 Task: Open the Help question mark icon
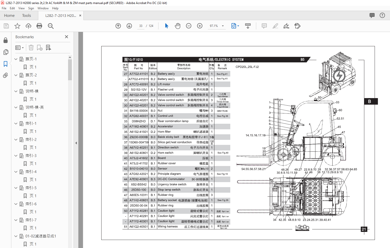point(382,15)
